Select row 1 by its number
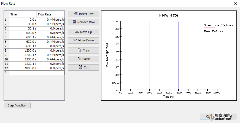The width and height of the screenshot is (240, 123). point(6,20)
